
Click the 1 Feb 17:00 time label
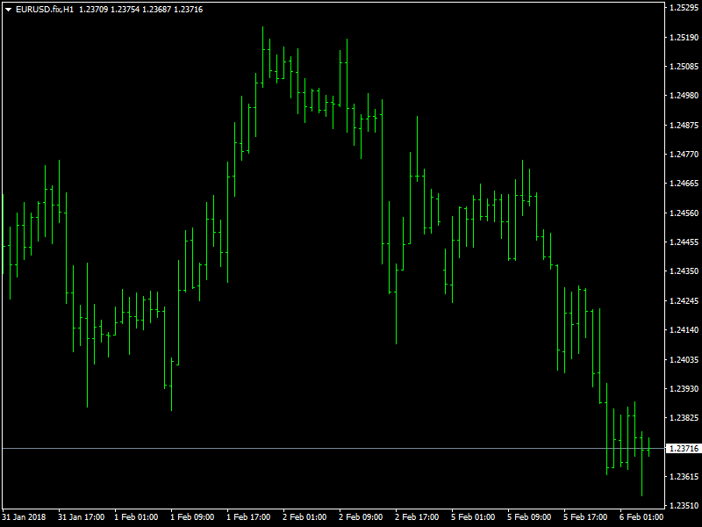click(x=248, y=517)
